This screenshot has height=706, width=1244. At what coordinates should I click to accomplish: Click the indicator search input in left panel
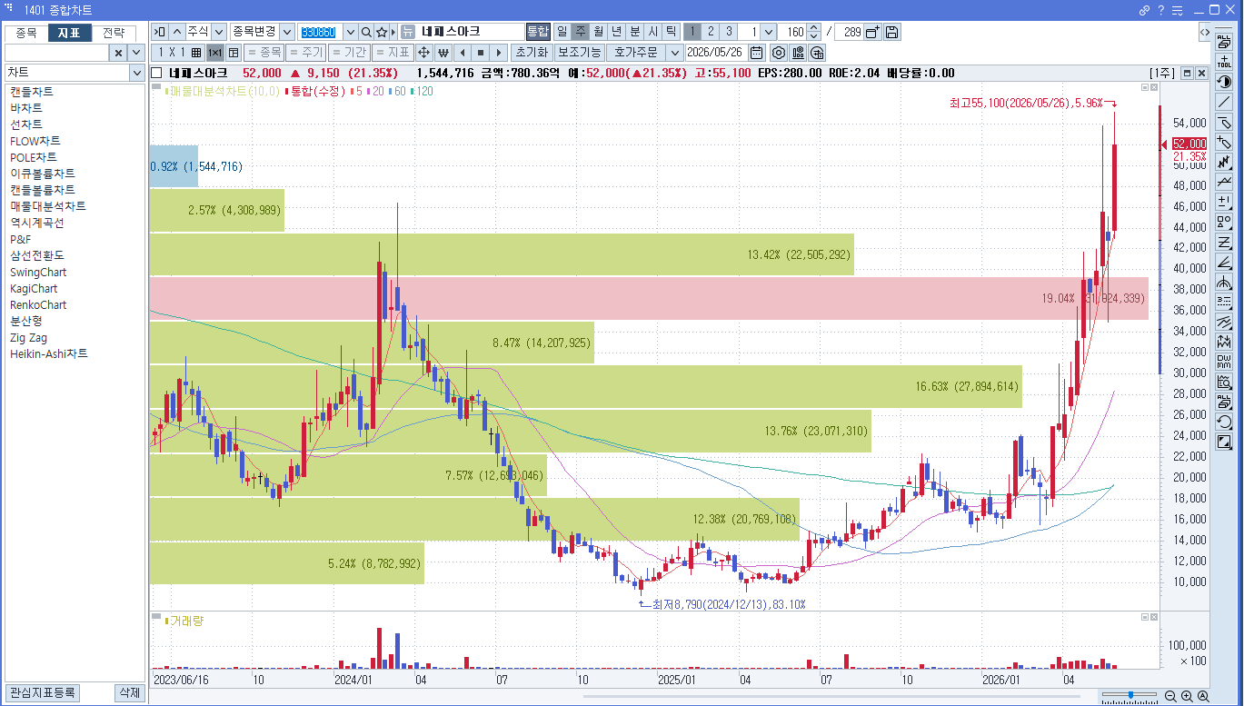click(x=57, y=53)
